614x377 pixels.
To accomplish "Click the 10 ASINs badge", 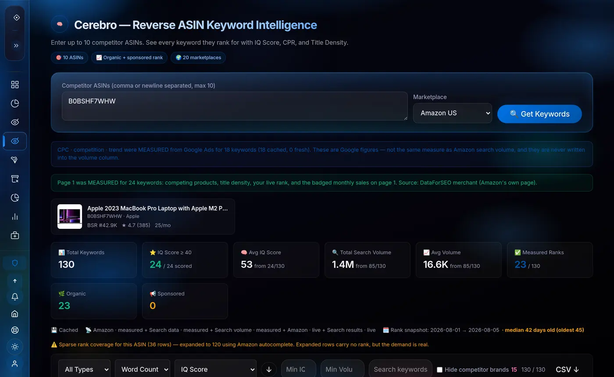I will tap(69, 57).
